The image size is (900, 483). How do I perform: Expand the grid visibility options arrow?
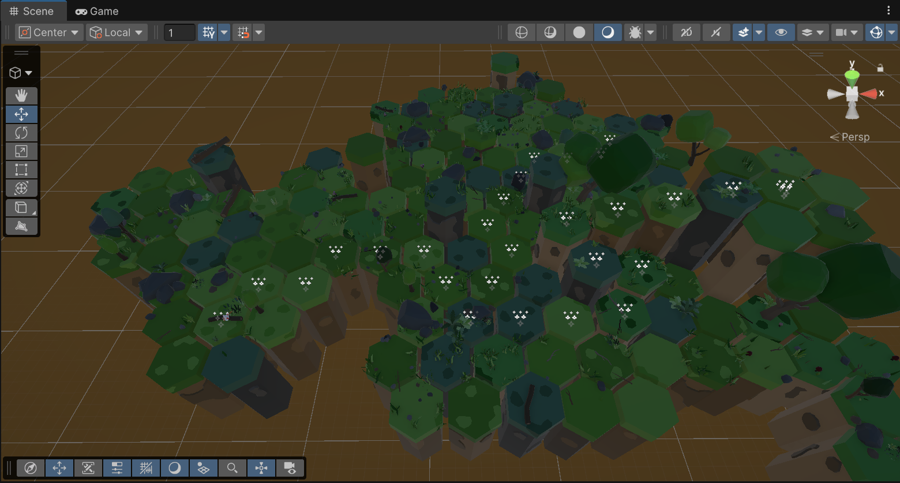(x=224, y=32)
